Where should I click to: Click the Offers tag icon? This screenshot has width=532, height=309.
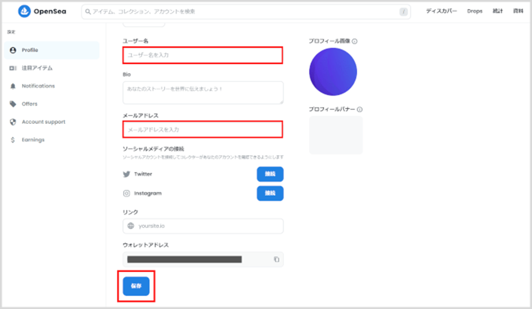tap(13, 104)
